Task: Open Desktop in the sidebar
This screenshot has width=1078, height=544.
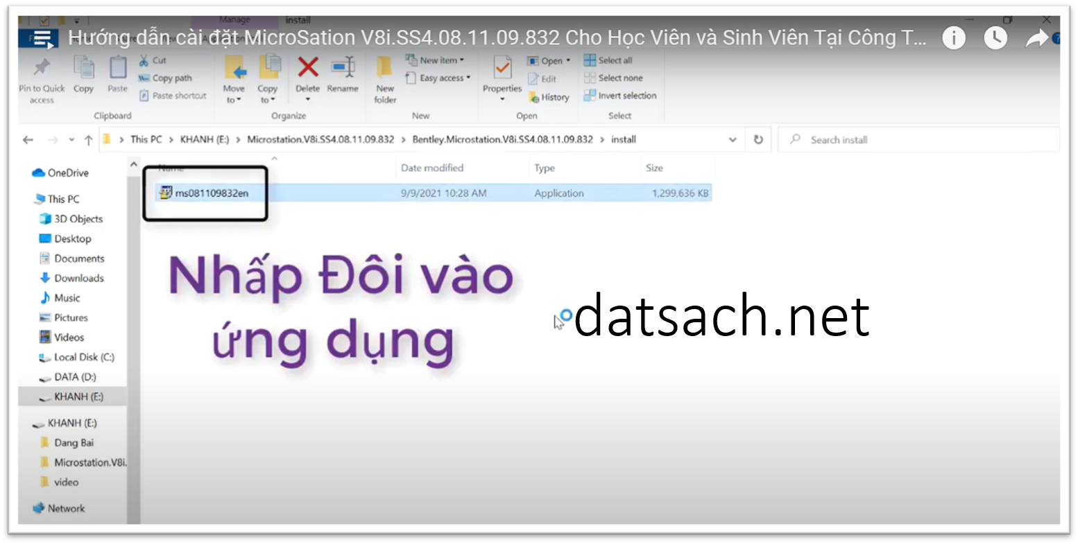Action: coord(66,238)
